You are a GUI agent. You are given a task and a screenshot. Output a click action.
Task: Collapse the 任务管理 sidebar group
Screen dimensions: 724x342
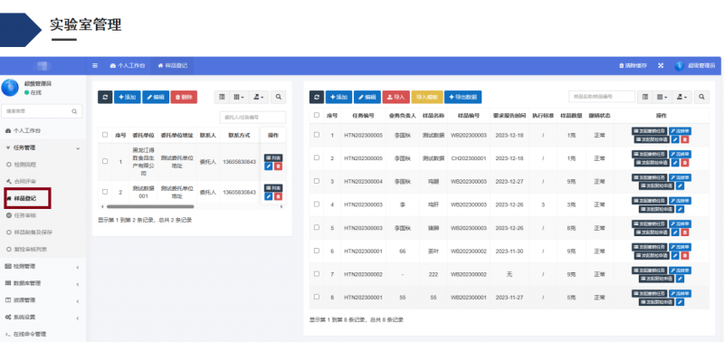43,147
